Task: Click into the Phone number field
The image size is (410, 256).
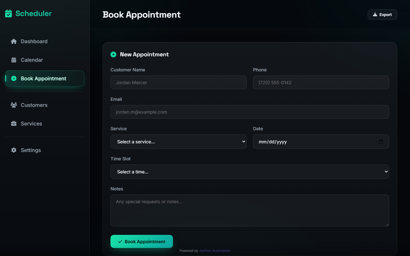Action: pos(321,82)
